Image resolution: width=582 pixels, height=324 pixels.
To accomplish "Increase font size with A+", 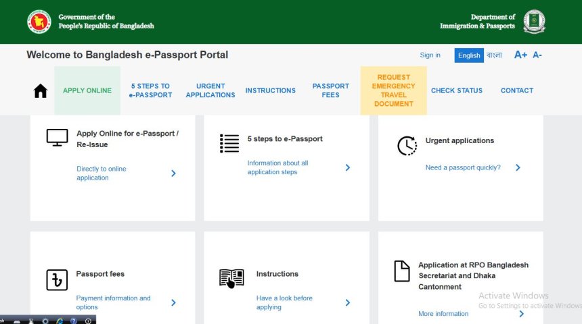I will click(x=520, y=55).
